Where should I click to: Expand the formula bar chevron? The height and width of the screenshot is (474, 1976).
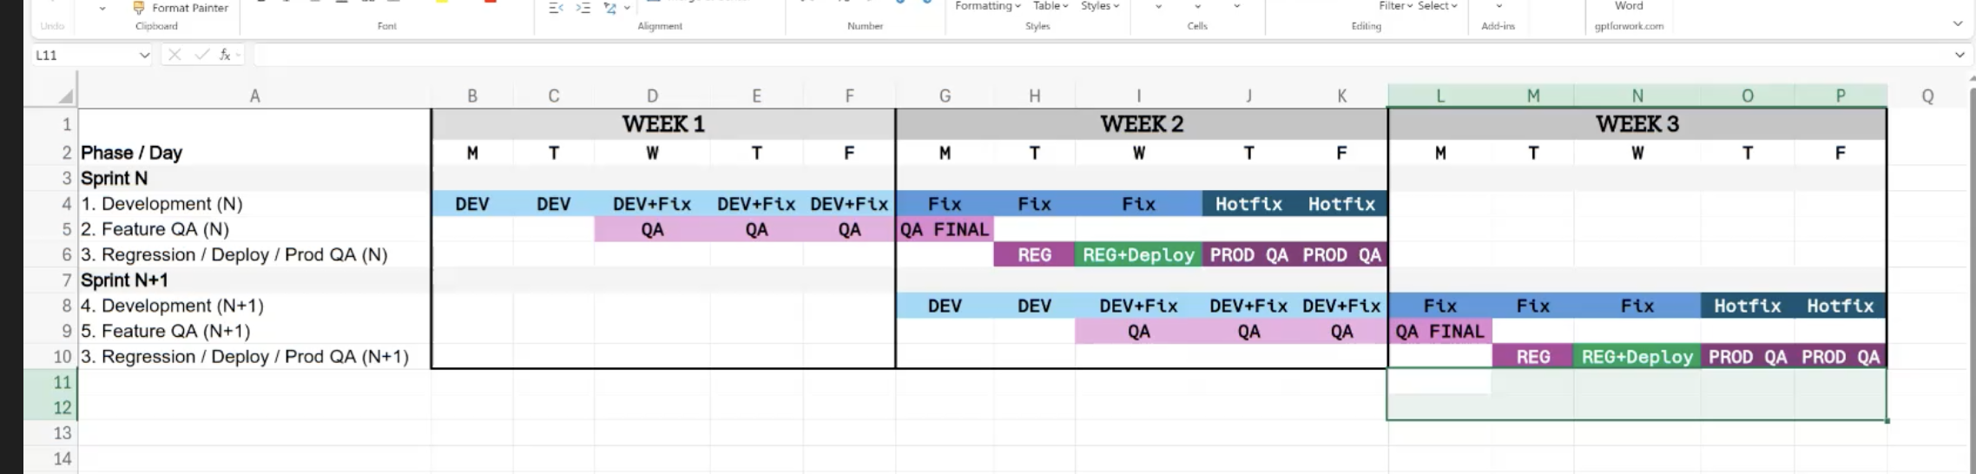coord(1960,55)
